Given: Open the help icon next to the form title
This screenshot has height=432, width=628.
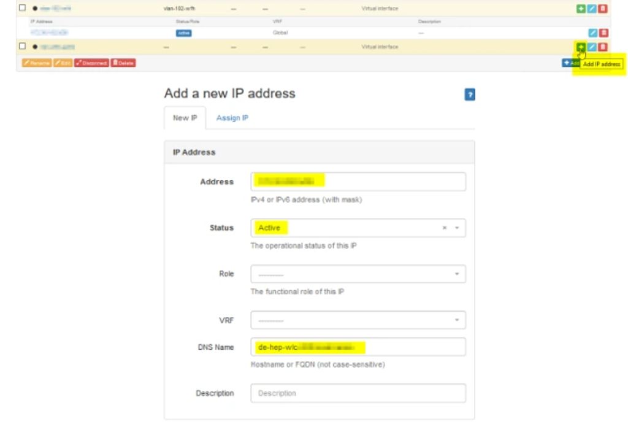Looking at the screenshot, I should [470, 94].
